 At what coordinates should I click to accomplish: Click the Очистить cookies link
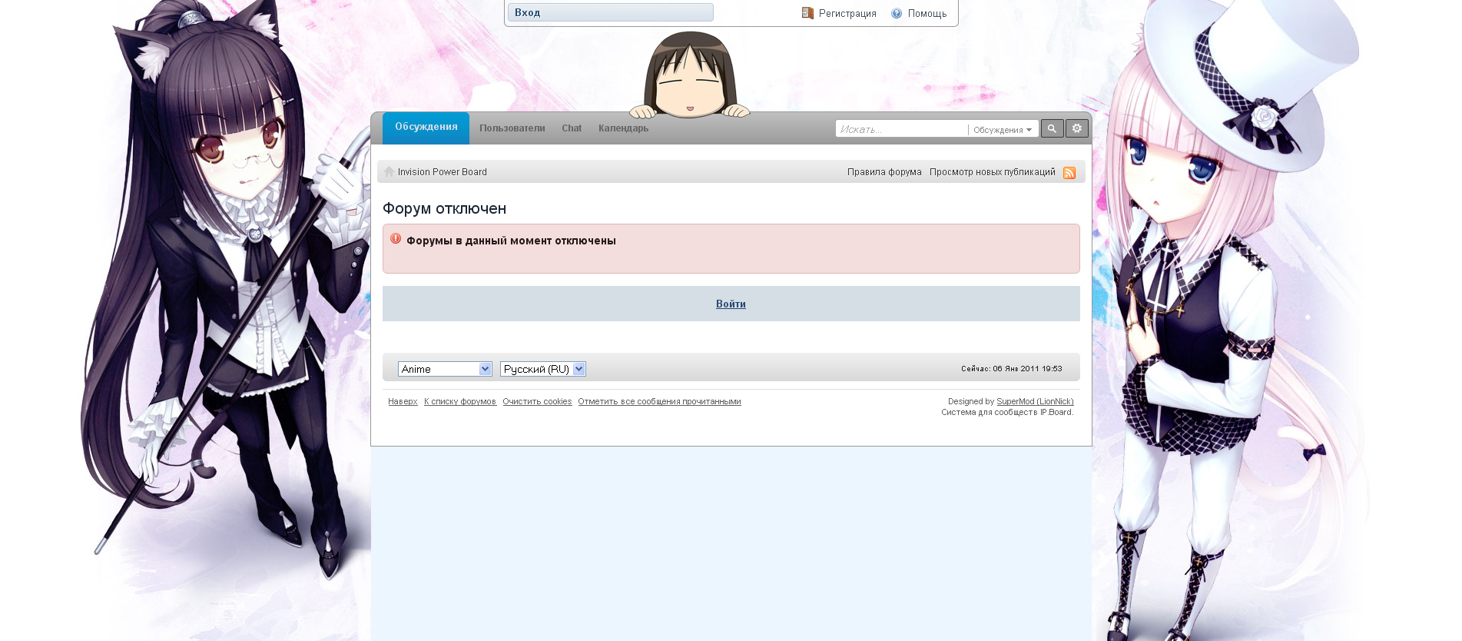pos(537,402)
